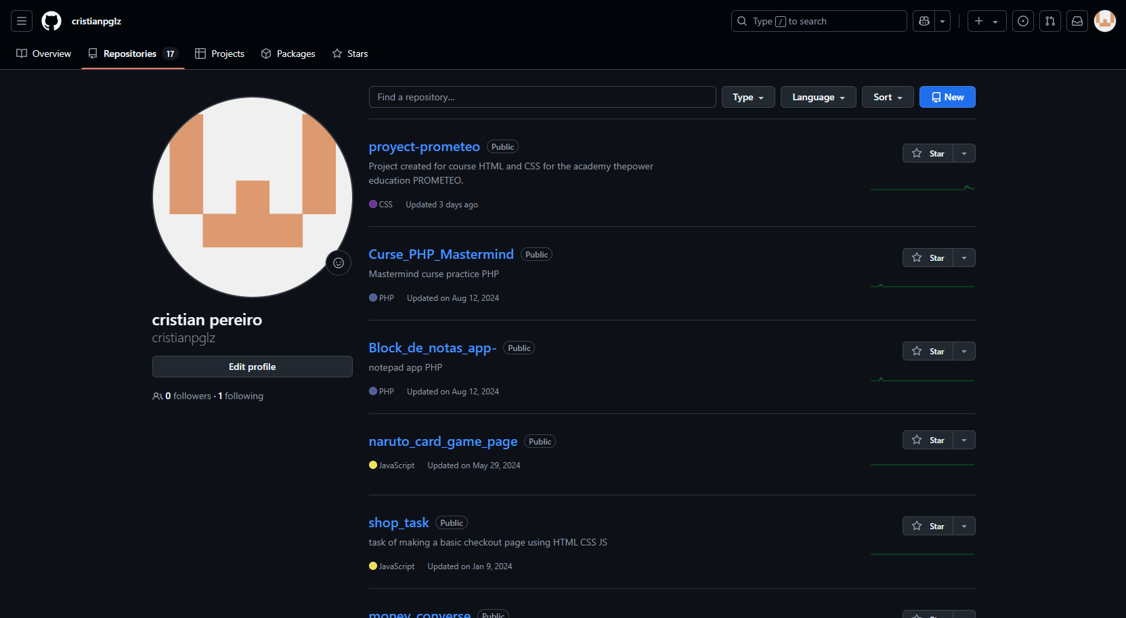
Task: Click the GitHub logo icon
Action: (51, 21)
